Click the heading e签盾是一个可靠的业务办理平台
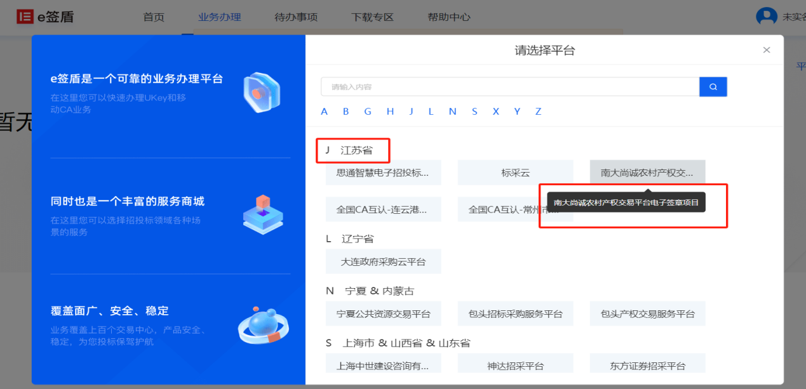The image size is (806, 389). tap(137, 79)
